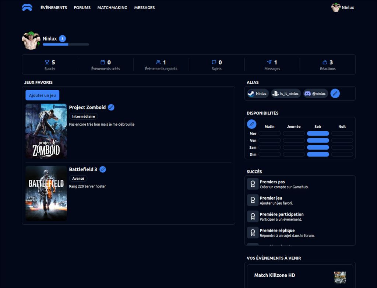Toggle Dim Nuit availability slot

coord(342,155)
